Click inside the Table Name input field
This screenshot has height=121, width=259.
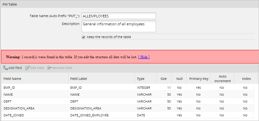coord(119,16)
